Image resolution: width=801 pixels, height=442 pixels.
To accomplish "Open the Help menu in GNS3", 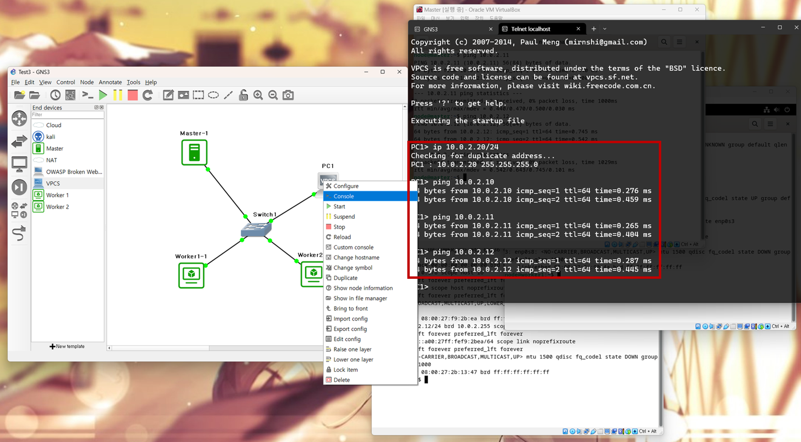I will click(151, 82).
